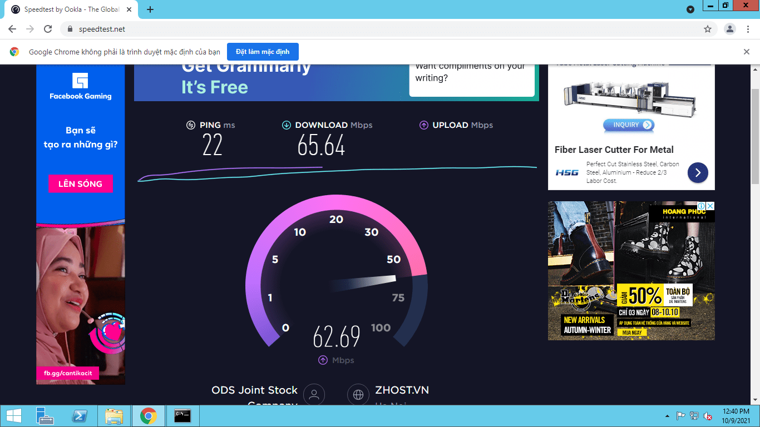The width and height of the screenshot is (760, 427).
Task: Click the Chrome logo in the infobar
Action: click(14, 52)
